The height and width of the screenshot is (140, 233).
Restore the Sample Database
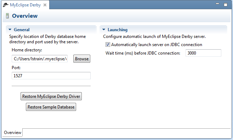tap(51, 107)
